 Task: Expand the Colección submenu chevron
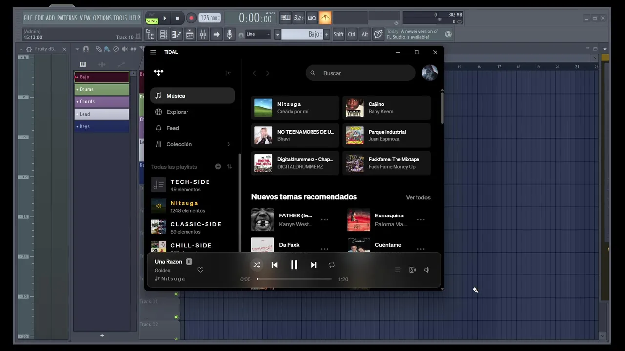[x=229, y=144]
